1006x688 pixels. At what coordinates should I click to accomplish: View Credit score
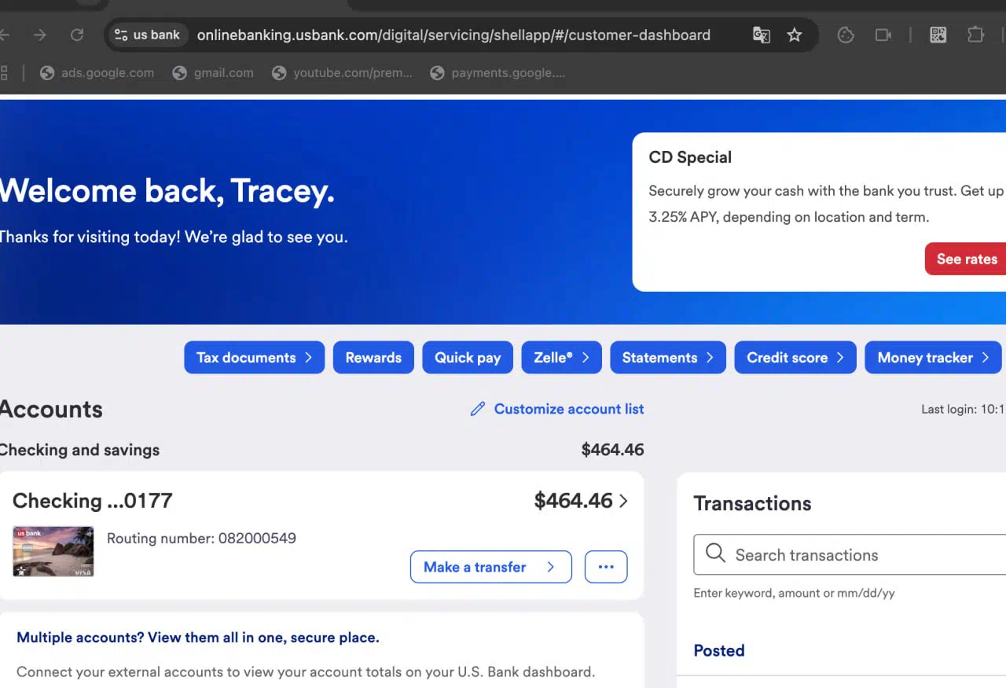pyautogui.click(x=795, y=358)
